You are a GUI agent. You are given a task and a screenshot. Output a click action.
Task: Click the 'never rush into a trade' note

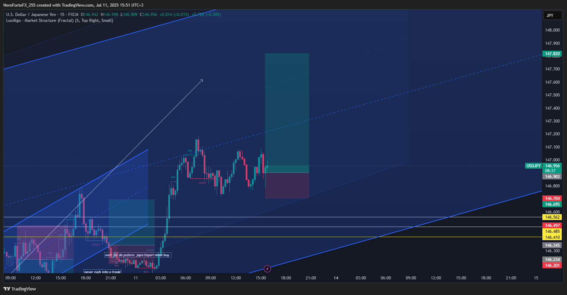102,272
